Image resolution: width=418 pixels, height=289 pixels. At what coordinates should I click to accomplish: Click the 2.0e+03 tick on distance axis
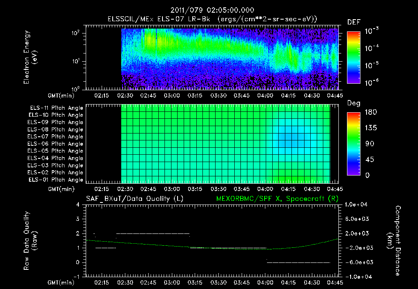pyautogui.click(x=357, y=233)
